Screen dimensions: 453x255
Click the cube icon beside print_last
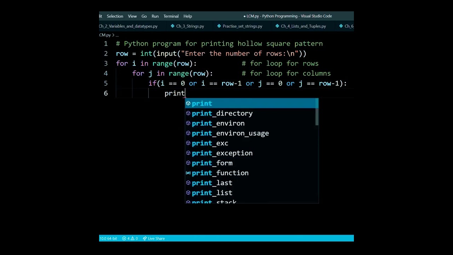coord(188,183)
